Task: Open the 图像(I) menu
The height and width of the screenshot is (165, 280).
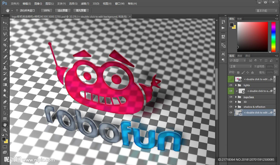Action: coord(38,4)
